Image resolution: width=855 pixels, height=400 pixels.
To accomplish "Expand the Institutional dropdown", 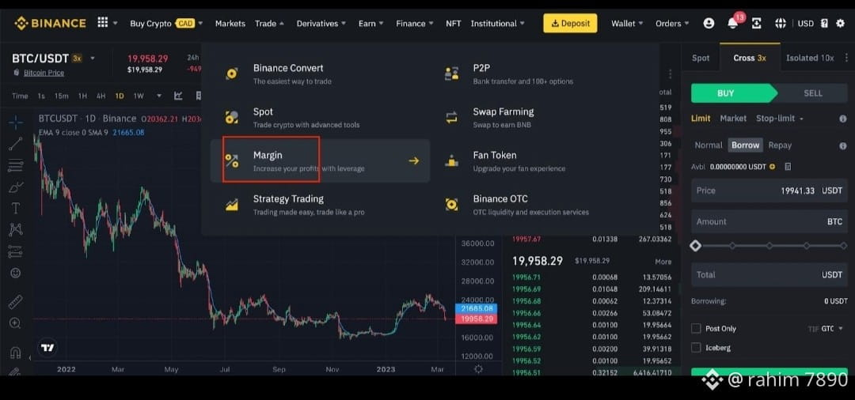I will pyautogui.click(x=498, y=24).
